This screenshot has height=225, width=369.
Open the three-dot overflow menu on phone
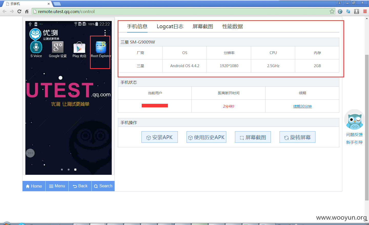coord(105,33)
